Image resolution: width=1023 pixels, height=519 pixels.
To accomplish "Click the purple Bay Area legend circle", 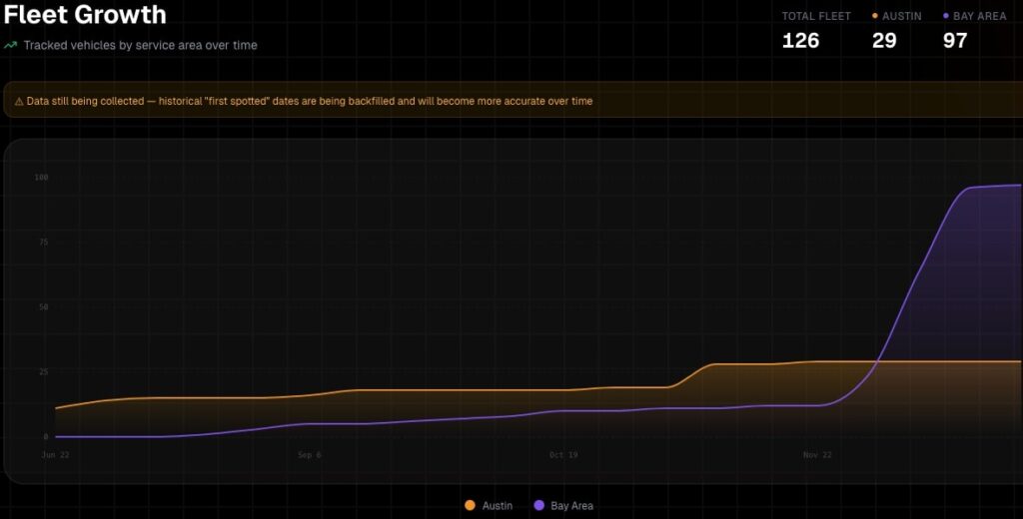I will pyautogui.click(x=538, y=506).
